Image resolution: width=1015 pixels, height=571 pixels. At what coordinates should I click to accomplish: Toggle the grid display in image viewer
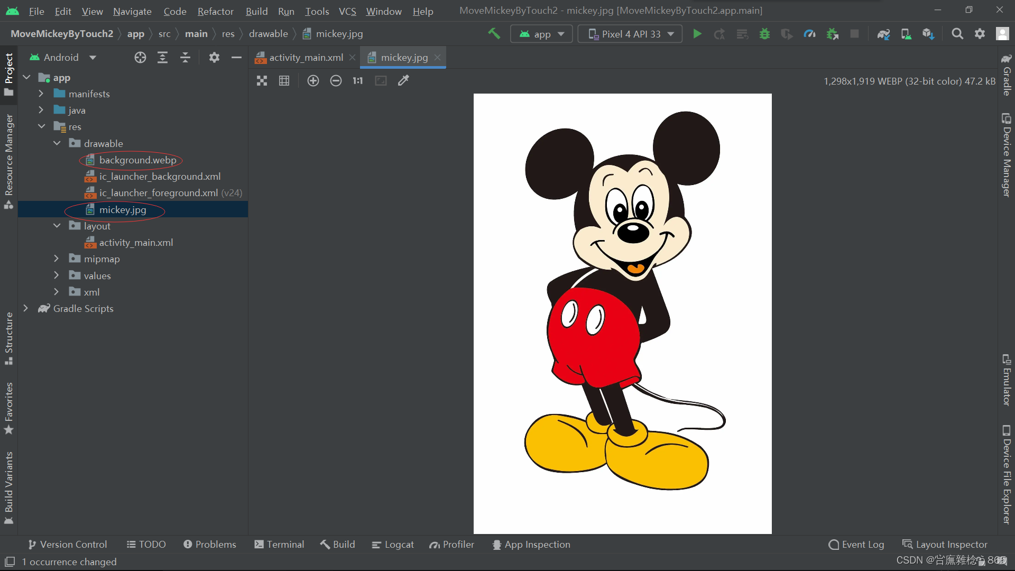tap(284, 80)
